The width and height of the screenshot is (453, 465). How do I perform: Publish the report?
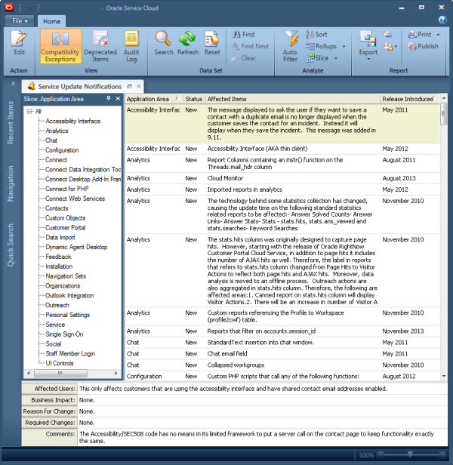click(x=423, y=46)
